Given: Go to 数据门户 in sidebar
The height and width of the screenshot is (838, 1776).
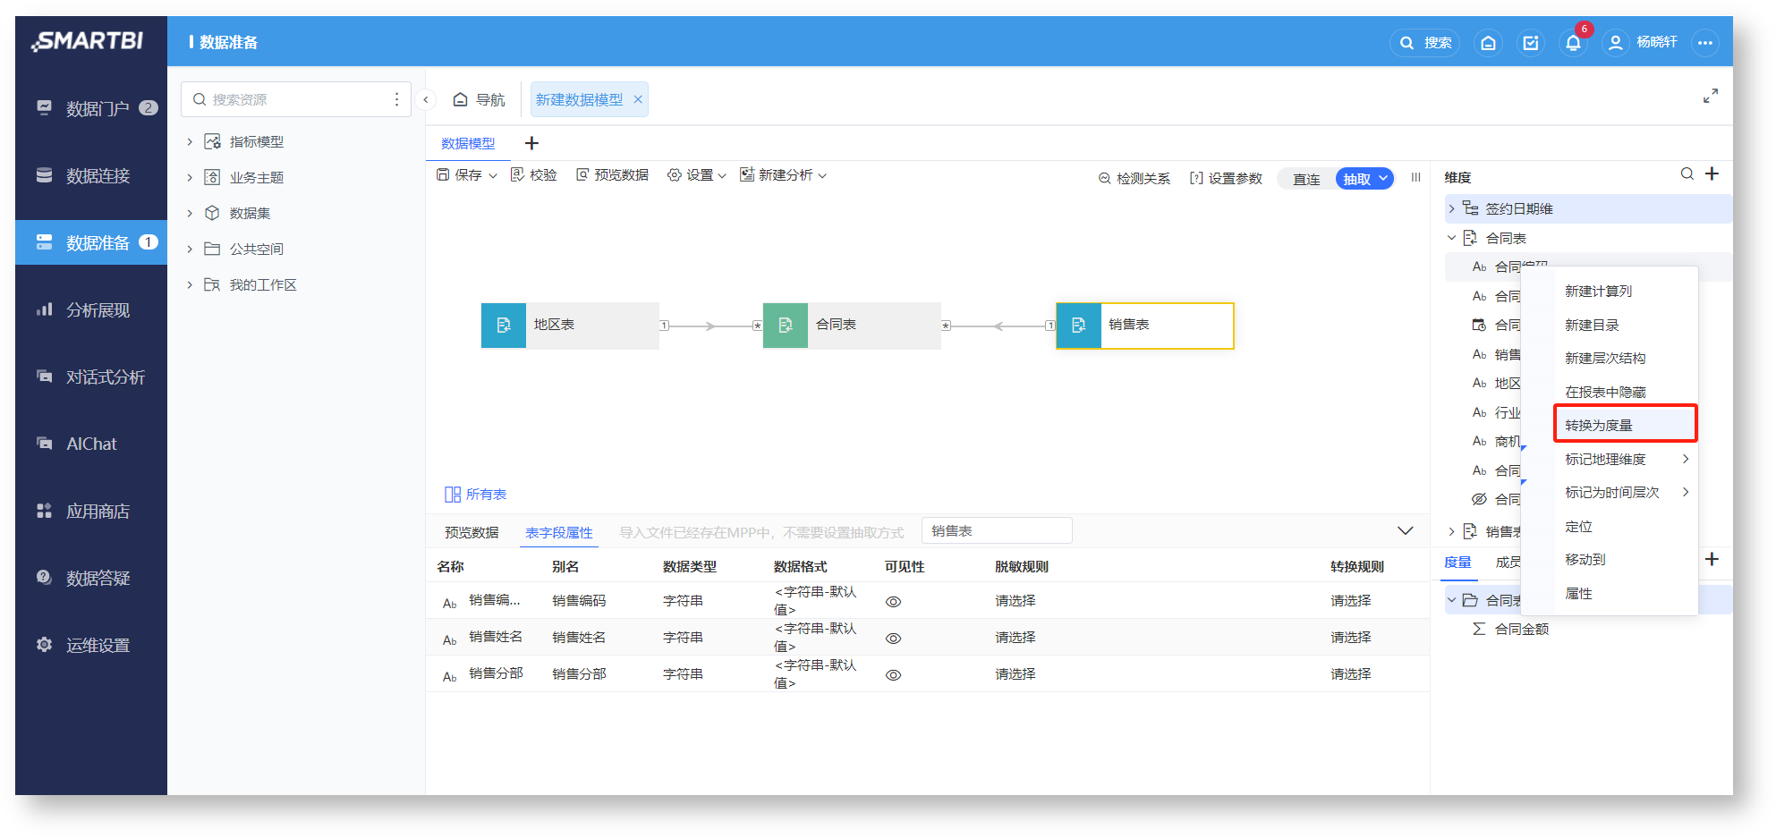Looking at the screenshot, I should click(91, 108).
